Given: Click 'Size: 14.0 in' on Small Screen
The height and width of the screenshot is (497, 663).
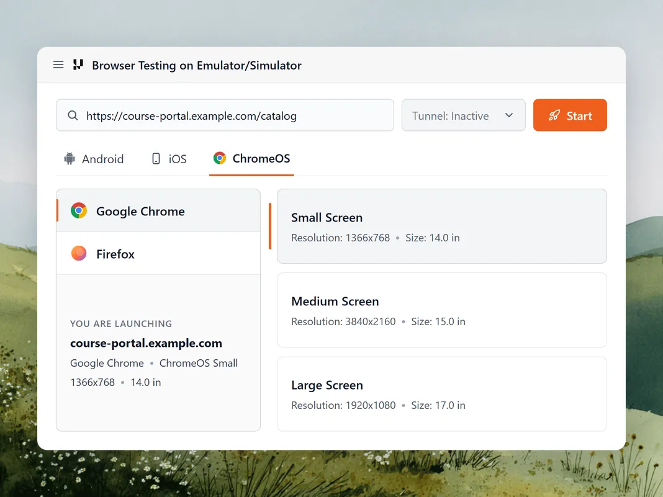Looking at the screenshot, I should point(433,238).
